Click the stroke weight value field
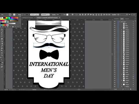The height and width of the screenshot is (104, 139). coord(25,15)
